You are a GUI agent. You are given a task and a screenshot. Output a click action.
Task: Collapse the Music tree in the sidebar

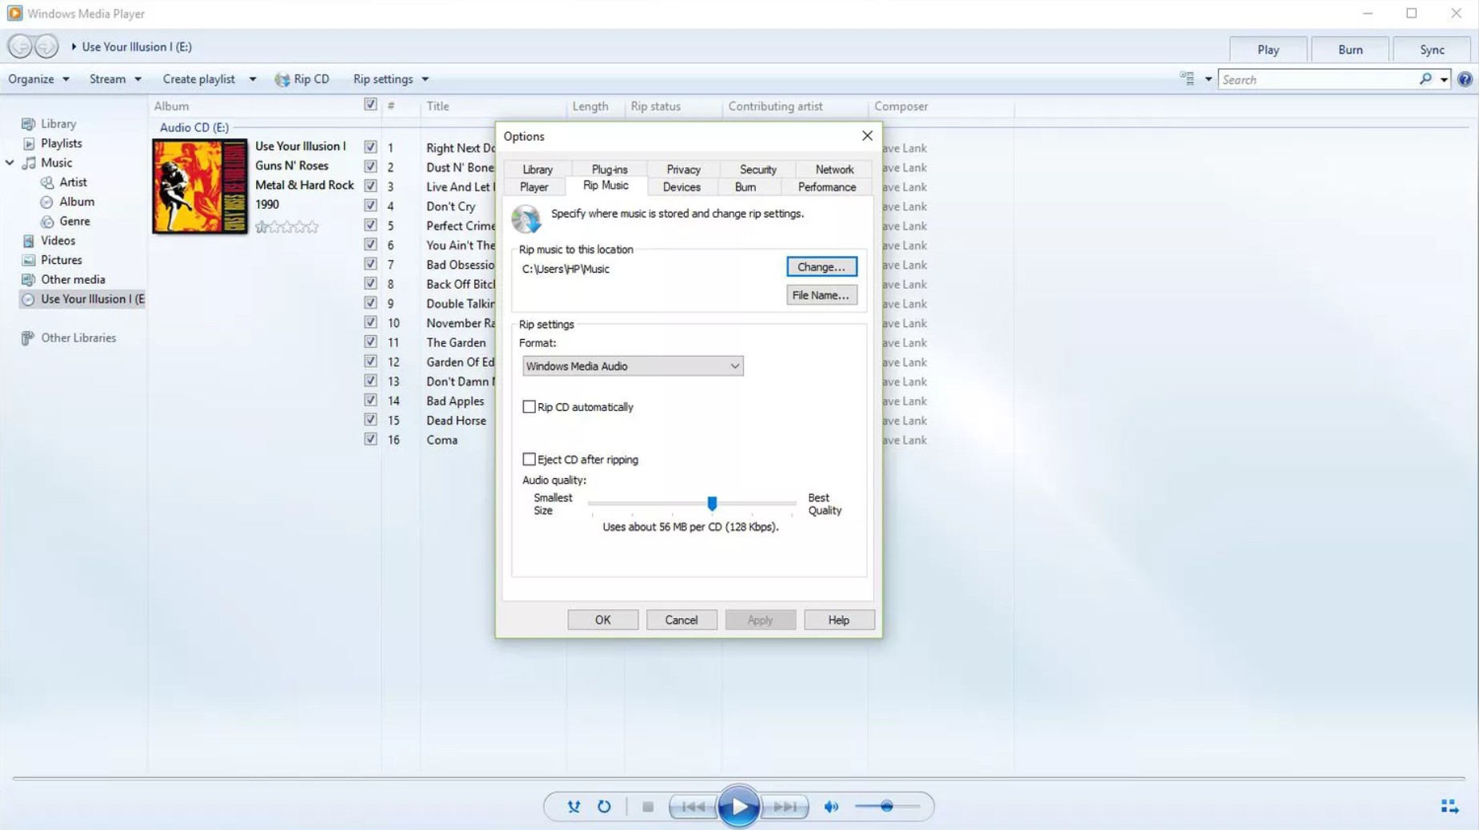10,162
